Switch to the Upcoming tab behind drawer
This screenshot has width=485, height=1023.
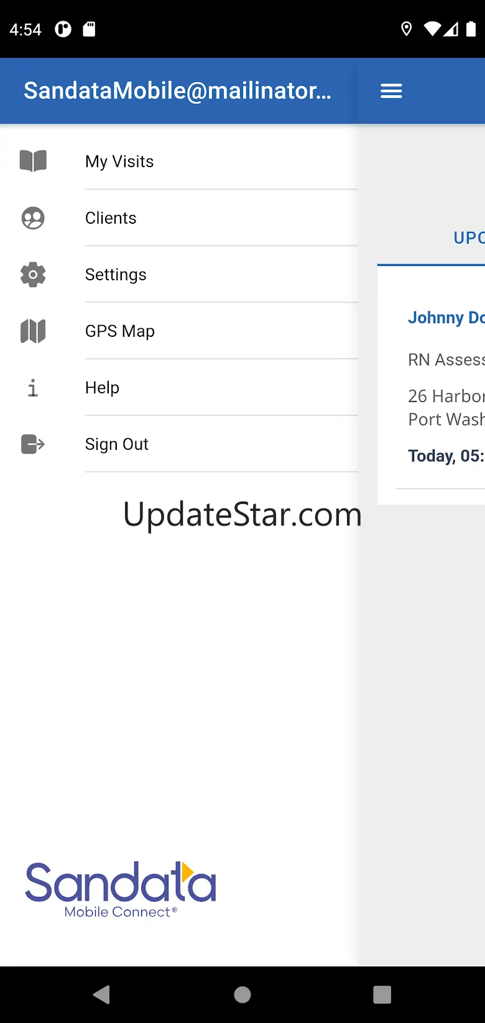tap(469, 238)
